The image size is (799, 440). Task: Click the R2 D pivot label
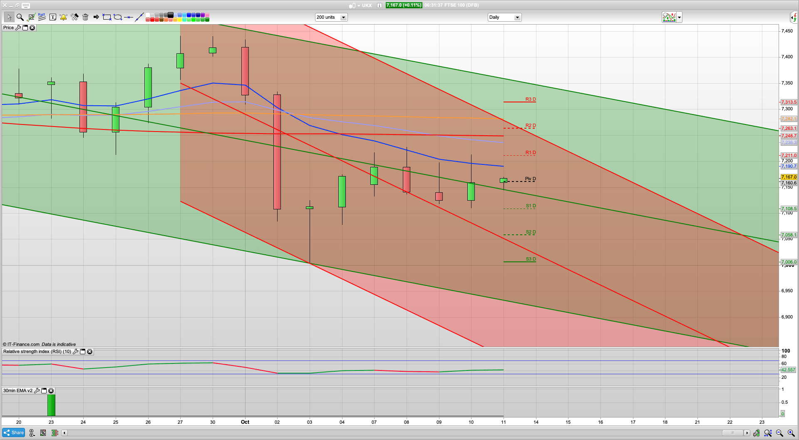[x=531, y=125]
